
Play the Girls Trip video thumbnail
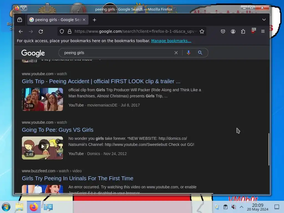(42, 99)
